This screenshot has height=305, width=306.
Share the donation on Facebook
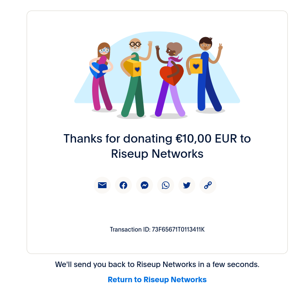(x=123, y=185)
